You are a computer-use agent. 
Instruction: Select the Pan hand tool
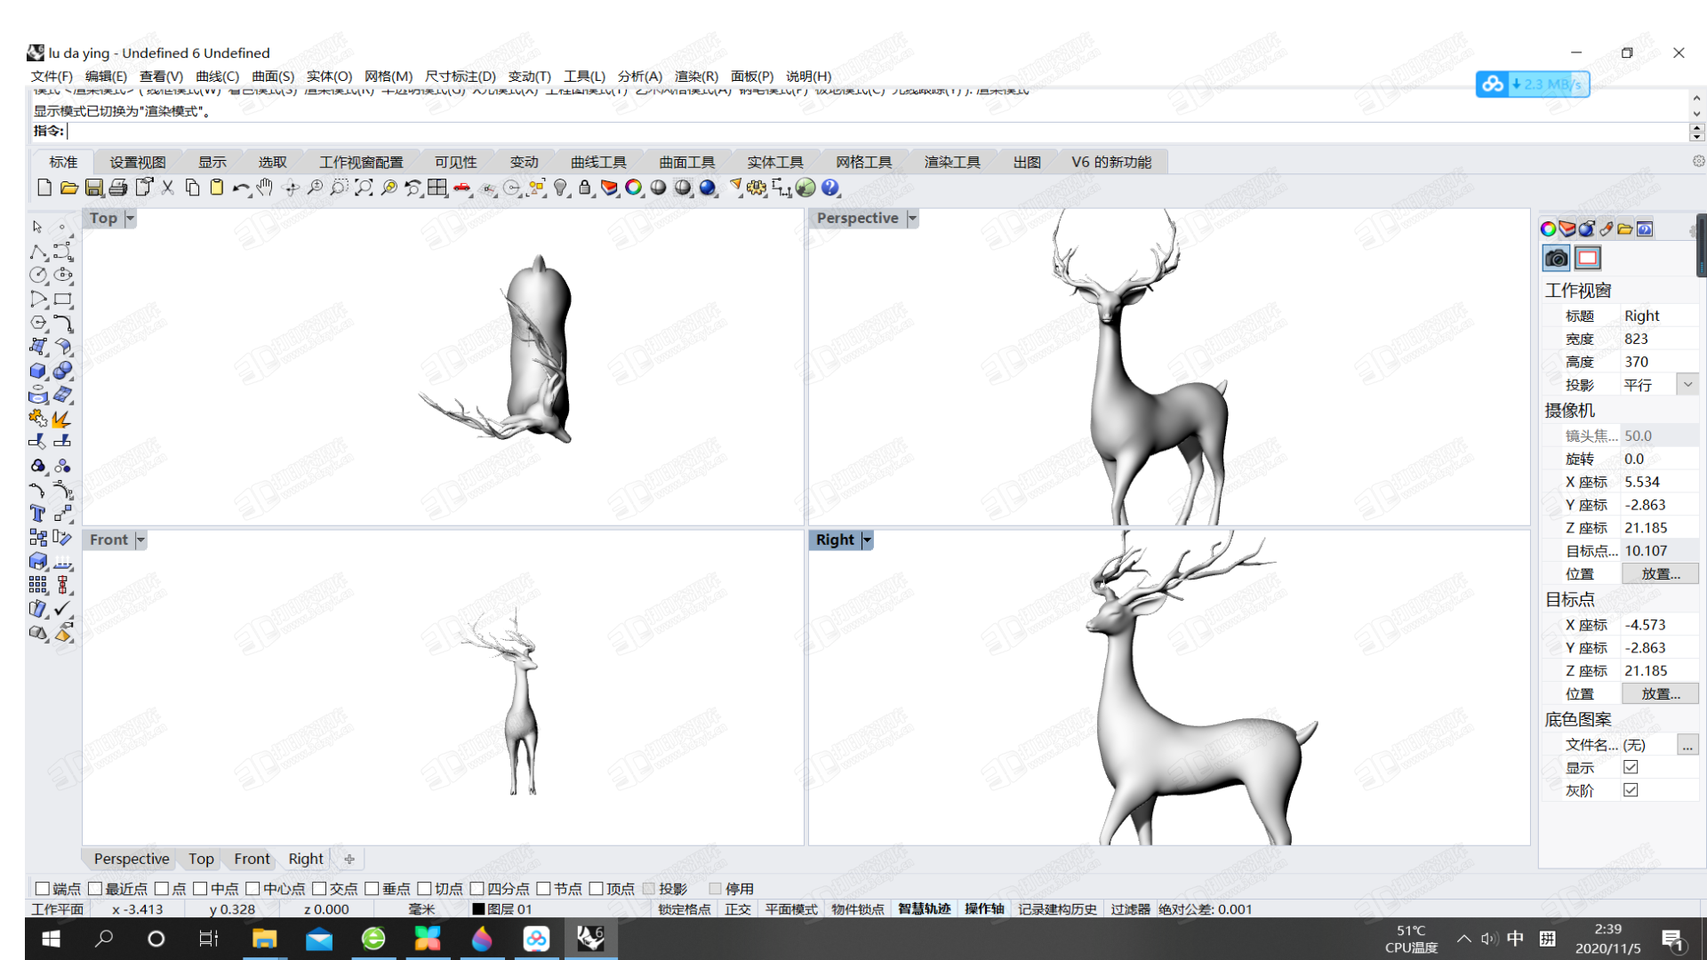[265, 188]
